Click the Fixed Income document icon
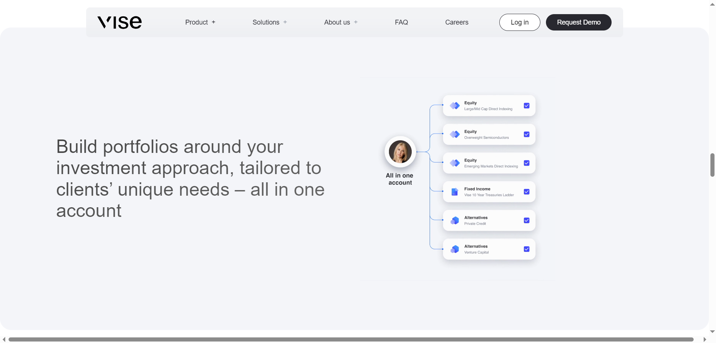This screenshot has width=716, height=343. point(455,192)
